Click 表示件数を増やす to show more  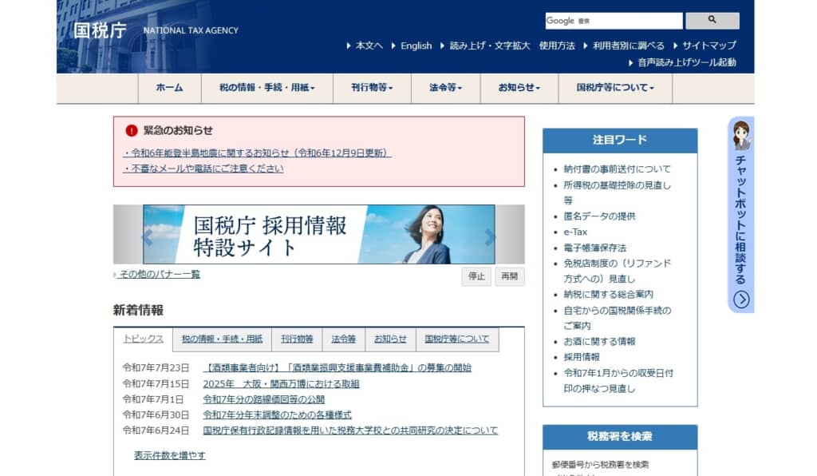(170, 455)
